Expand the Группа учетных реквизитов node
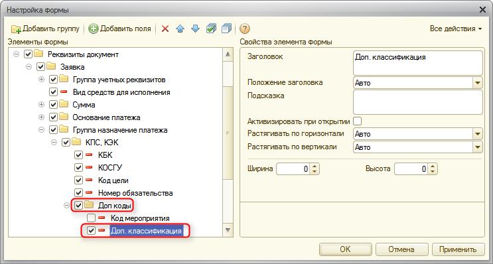 point(41,80)
